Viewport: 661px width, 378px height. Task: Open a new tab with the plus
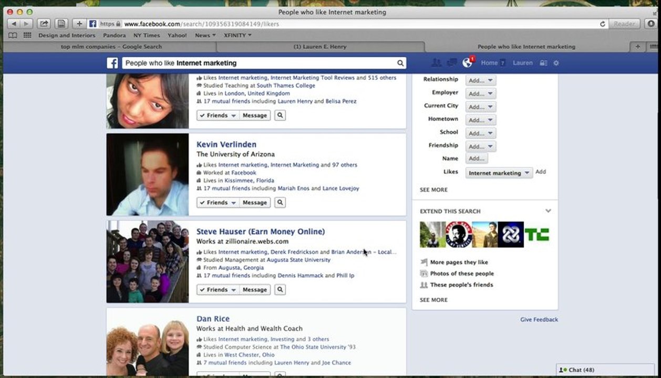click(x=637, y=47)
